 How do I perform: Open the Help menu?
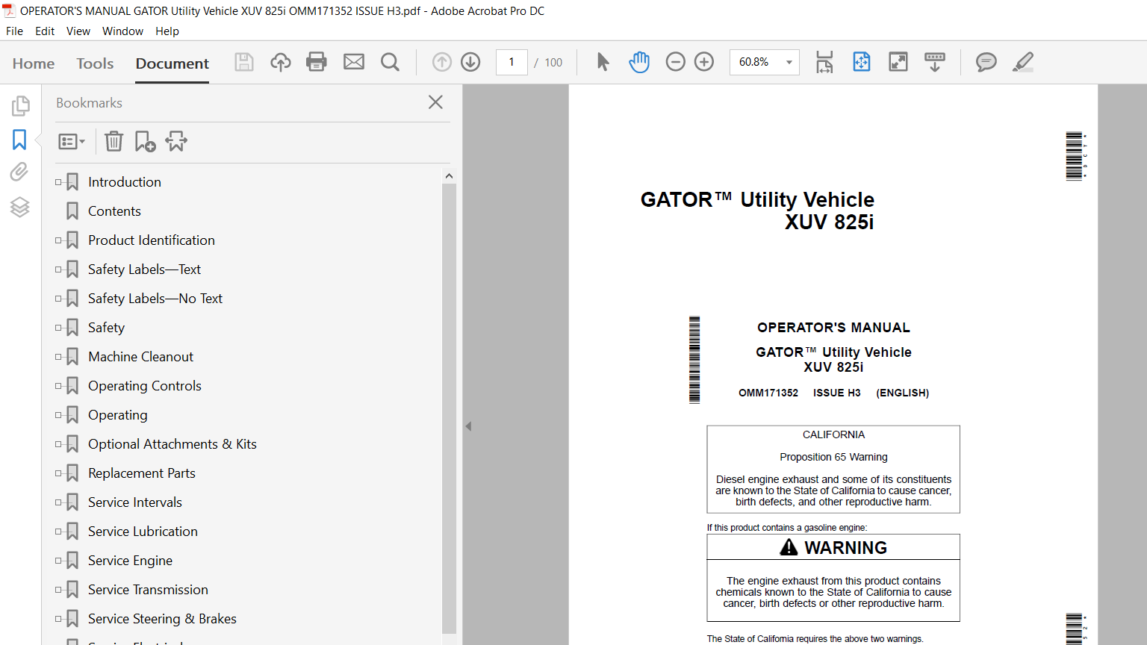[167, 31]
